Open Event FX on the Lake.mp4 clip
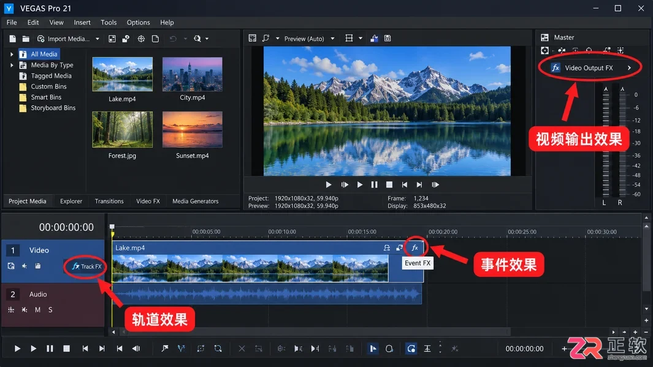This screenshot has width=653, height=367. [414, 248]
